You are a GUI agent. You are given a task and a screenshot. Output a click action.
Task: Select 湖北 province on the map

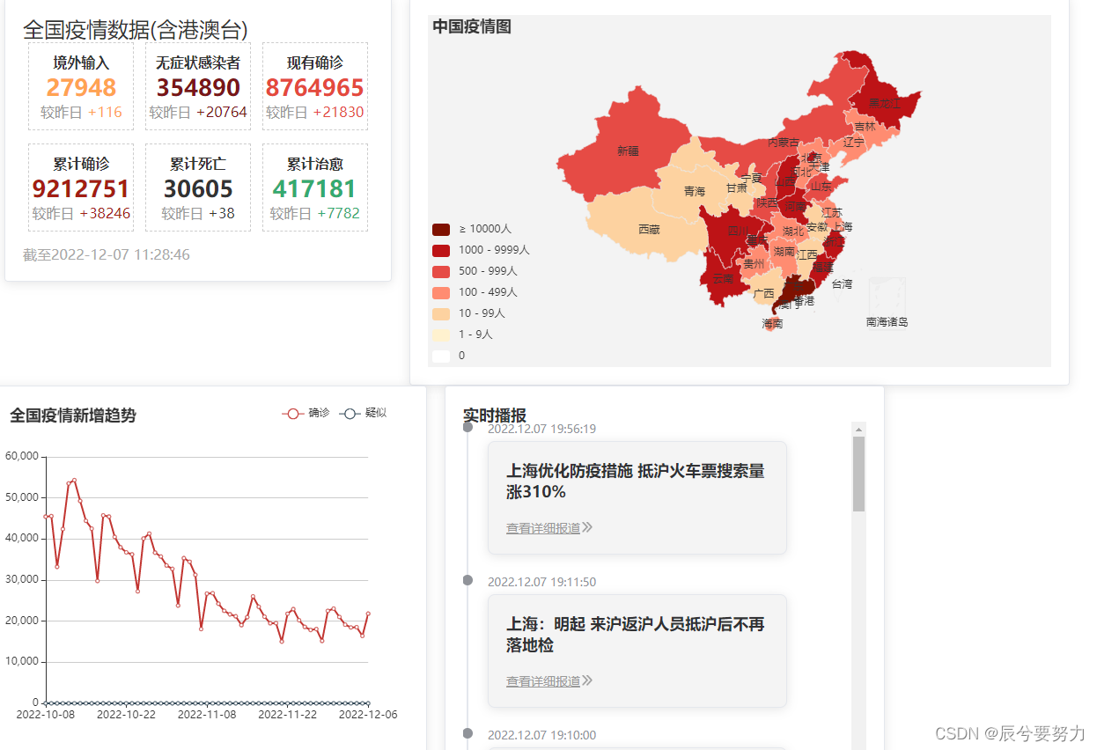793,231
